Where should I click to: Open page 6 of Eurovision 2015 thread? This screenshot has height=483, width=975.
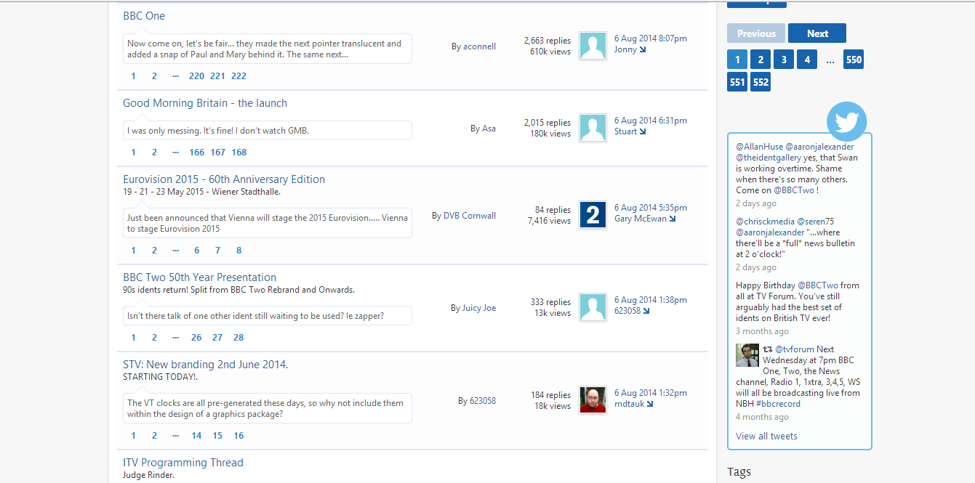coord(196,251)
